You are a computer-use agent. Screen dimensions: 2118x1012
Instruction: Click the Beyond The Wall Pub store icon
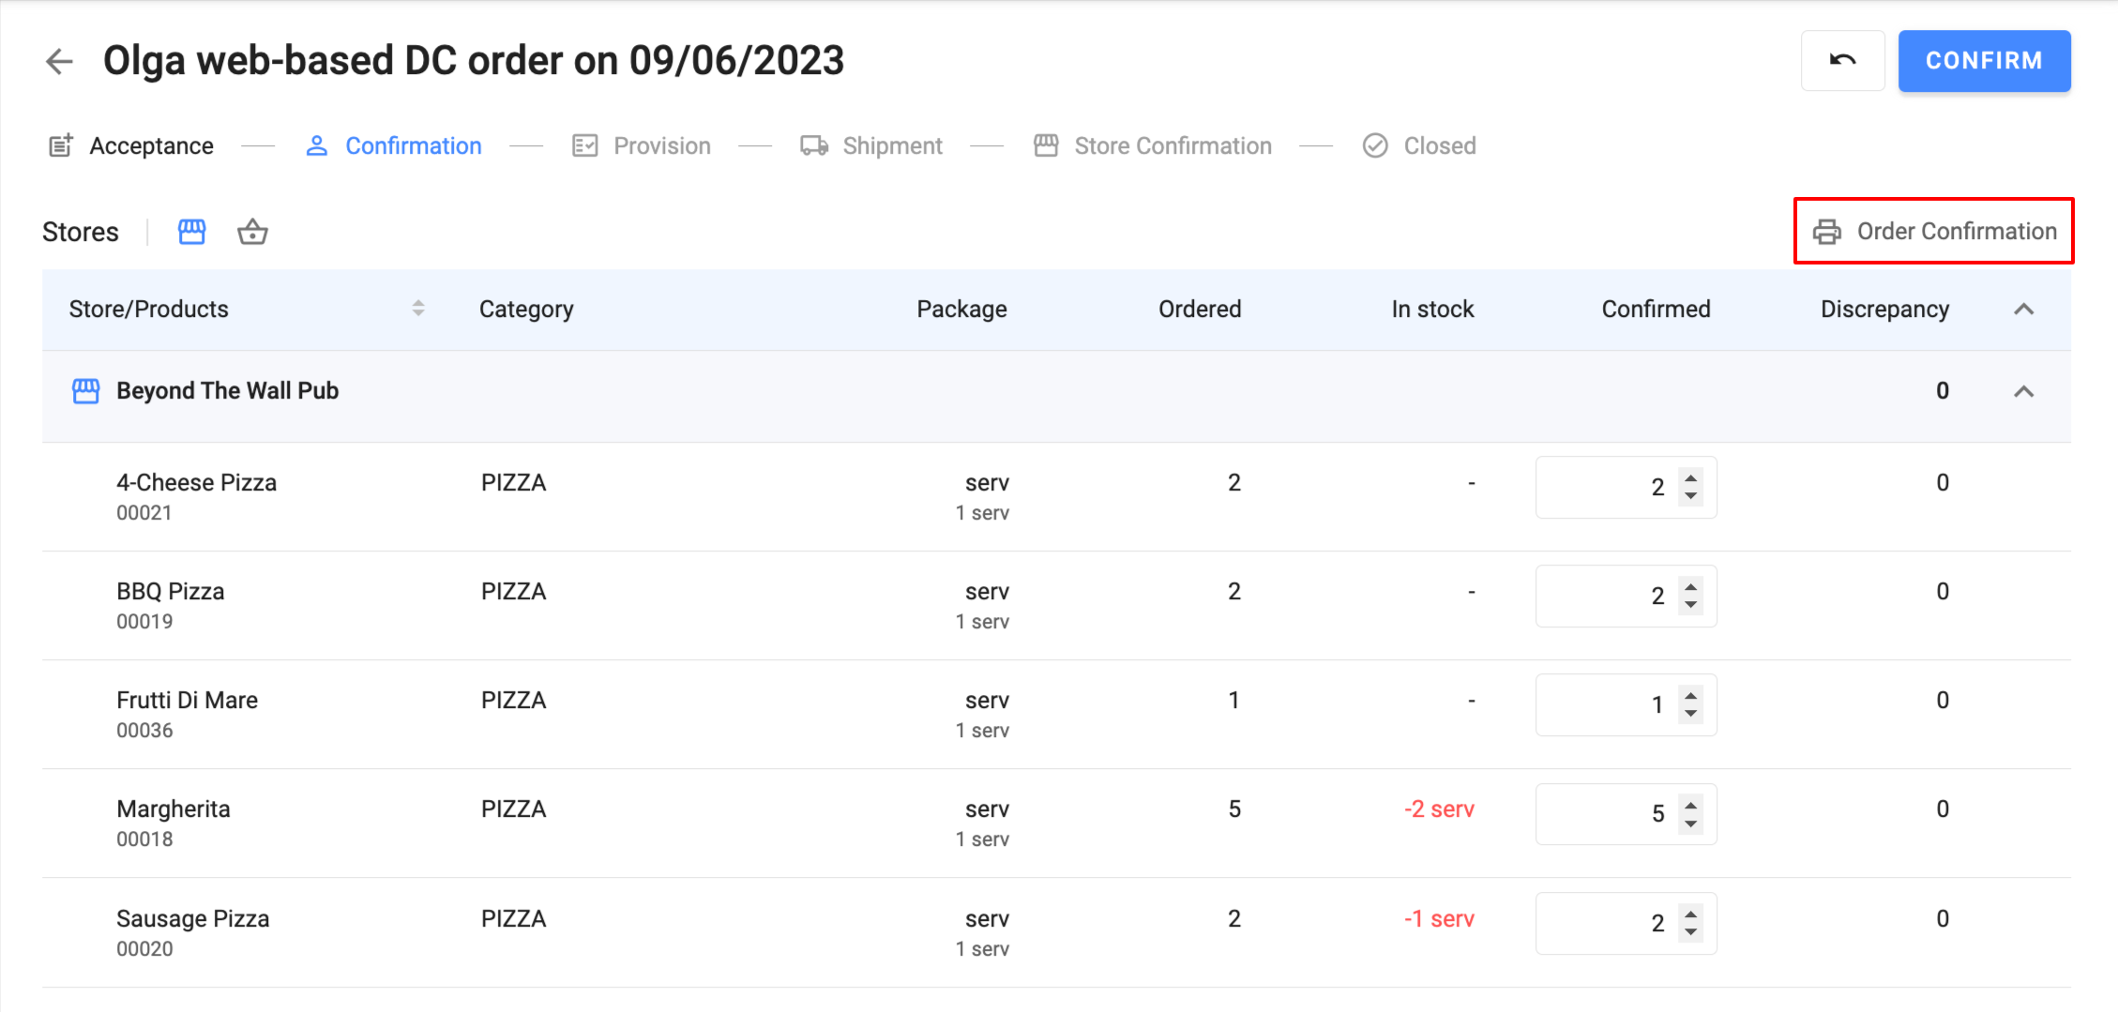85,391
